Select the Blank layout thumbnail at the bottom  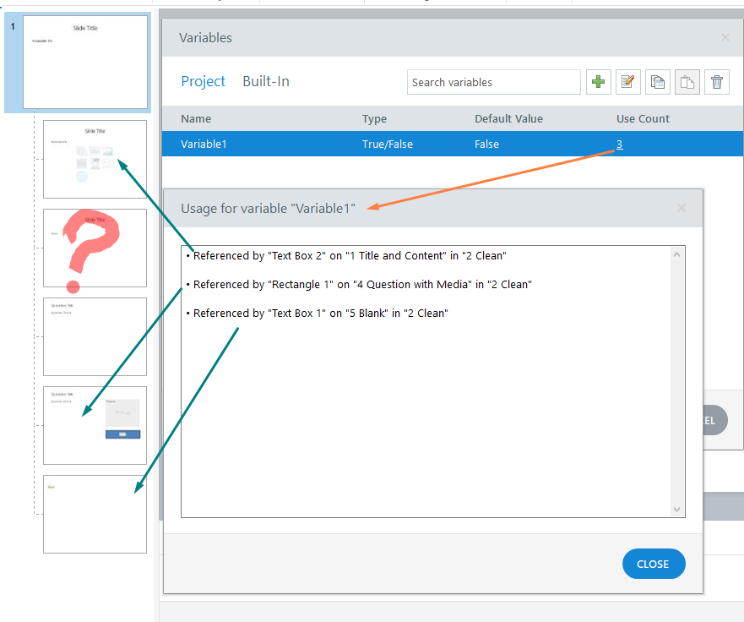pyautogui.click(x=95, y=514)
